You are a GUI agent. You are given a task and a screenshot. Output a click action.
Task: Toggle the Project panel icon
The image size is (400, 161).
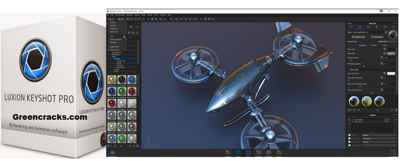[248, 153]
